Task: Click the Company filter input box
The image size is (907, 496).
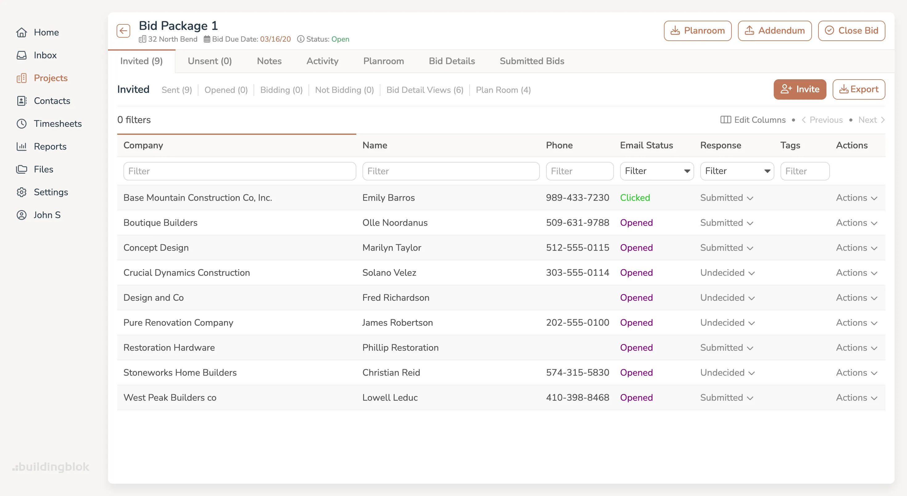Action: pyautogui.click(x=239, y=171)
